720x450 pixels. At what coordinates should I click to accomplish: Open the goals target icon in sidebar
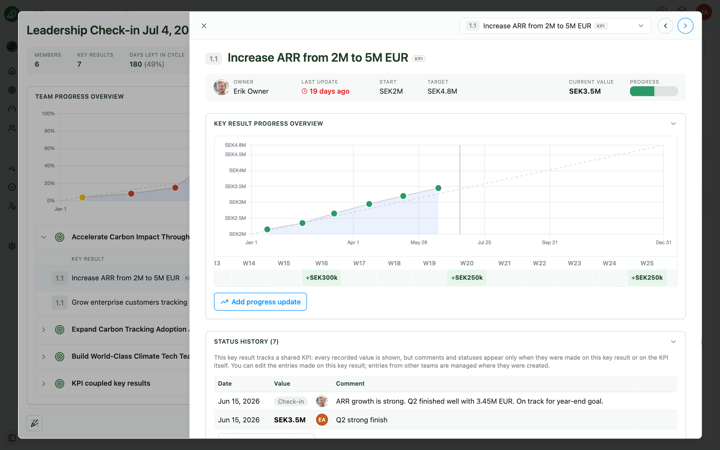click(12, 90)
